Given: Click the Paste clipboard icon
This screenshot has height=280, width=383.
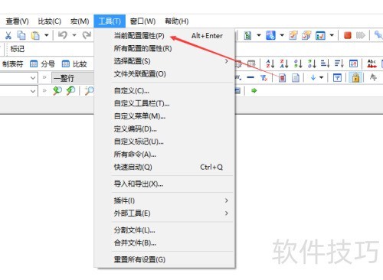Looking at the screenshot, I should click(x=35, y=35).
